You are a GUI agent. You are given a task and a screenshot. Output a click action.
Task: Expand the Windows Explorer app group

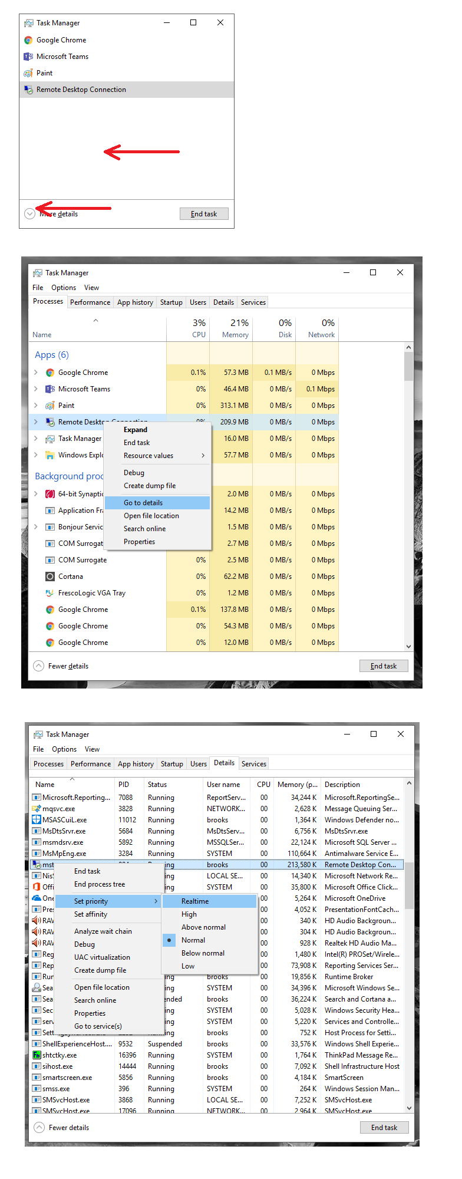pyautogui.click(x=36, y=455)
